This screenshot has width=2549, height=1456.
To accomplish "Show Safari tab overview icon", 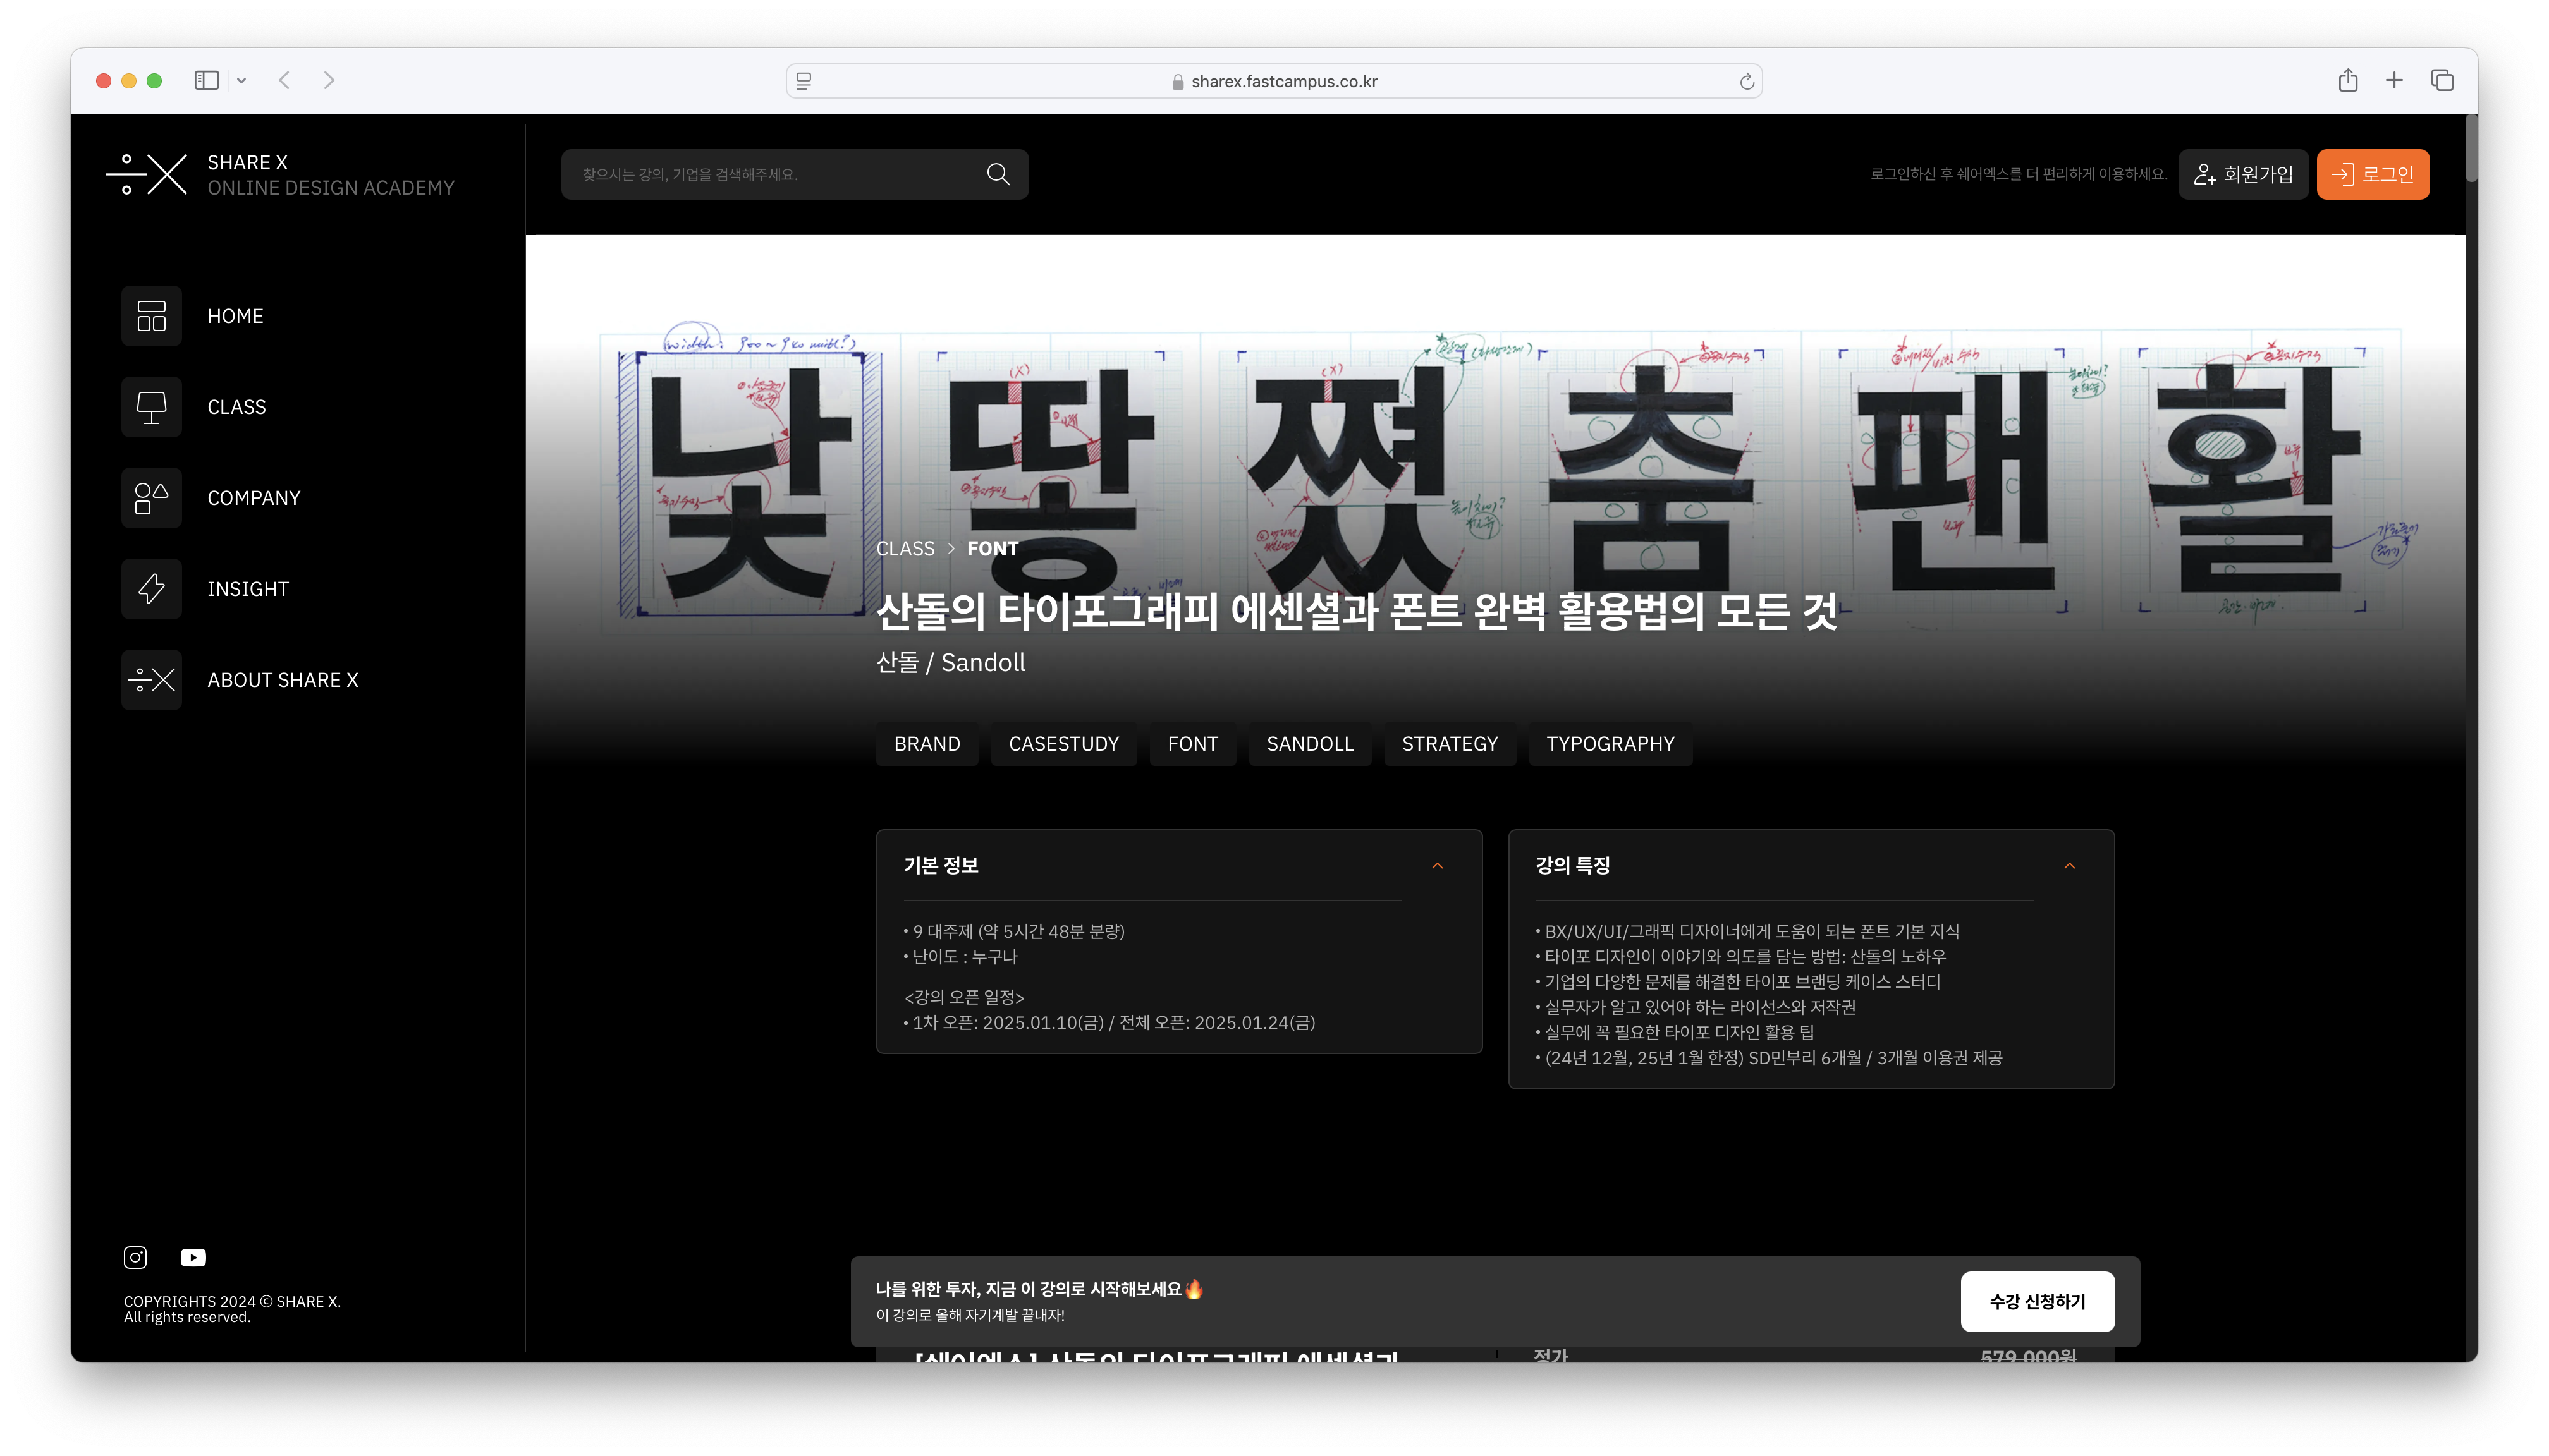I will coord(2442,80).
